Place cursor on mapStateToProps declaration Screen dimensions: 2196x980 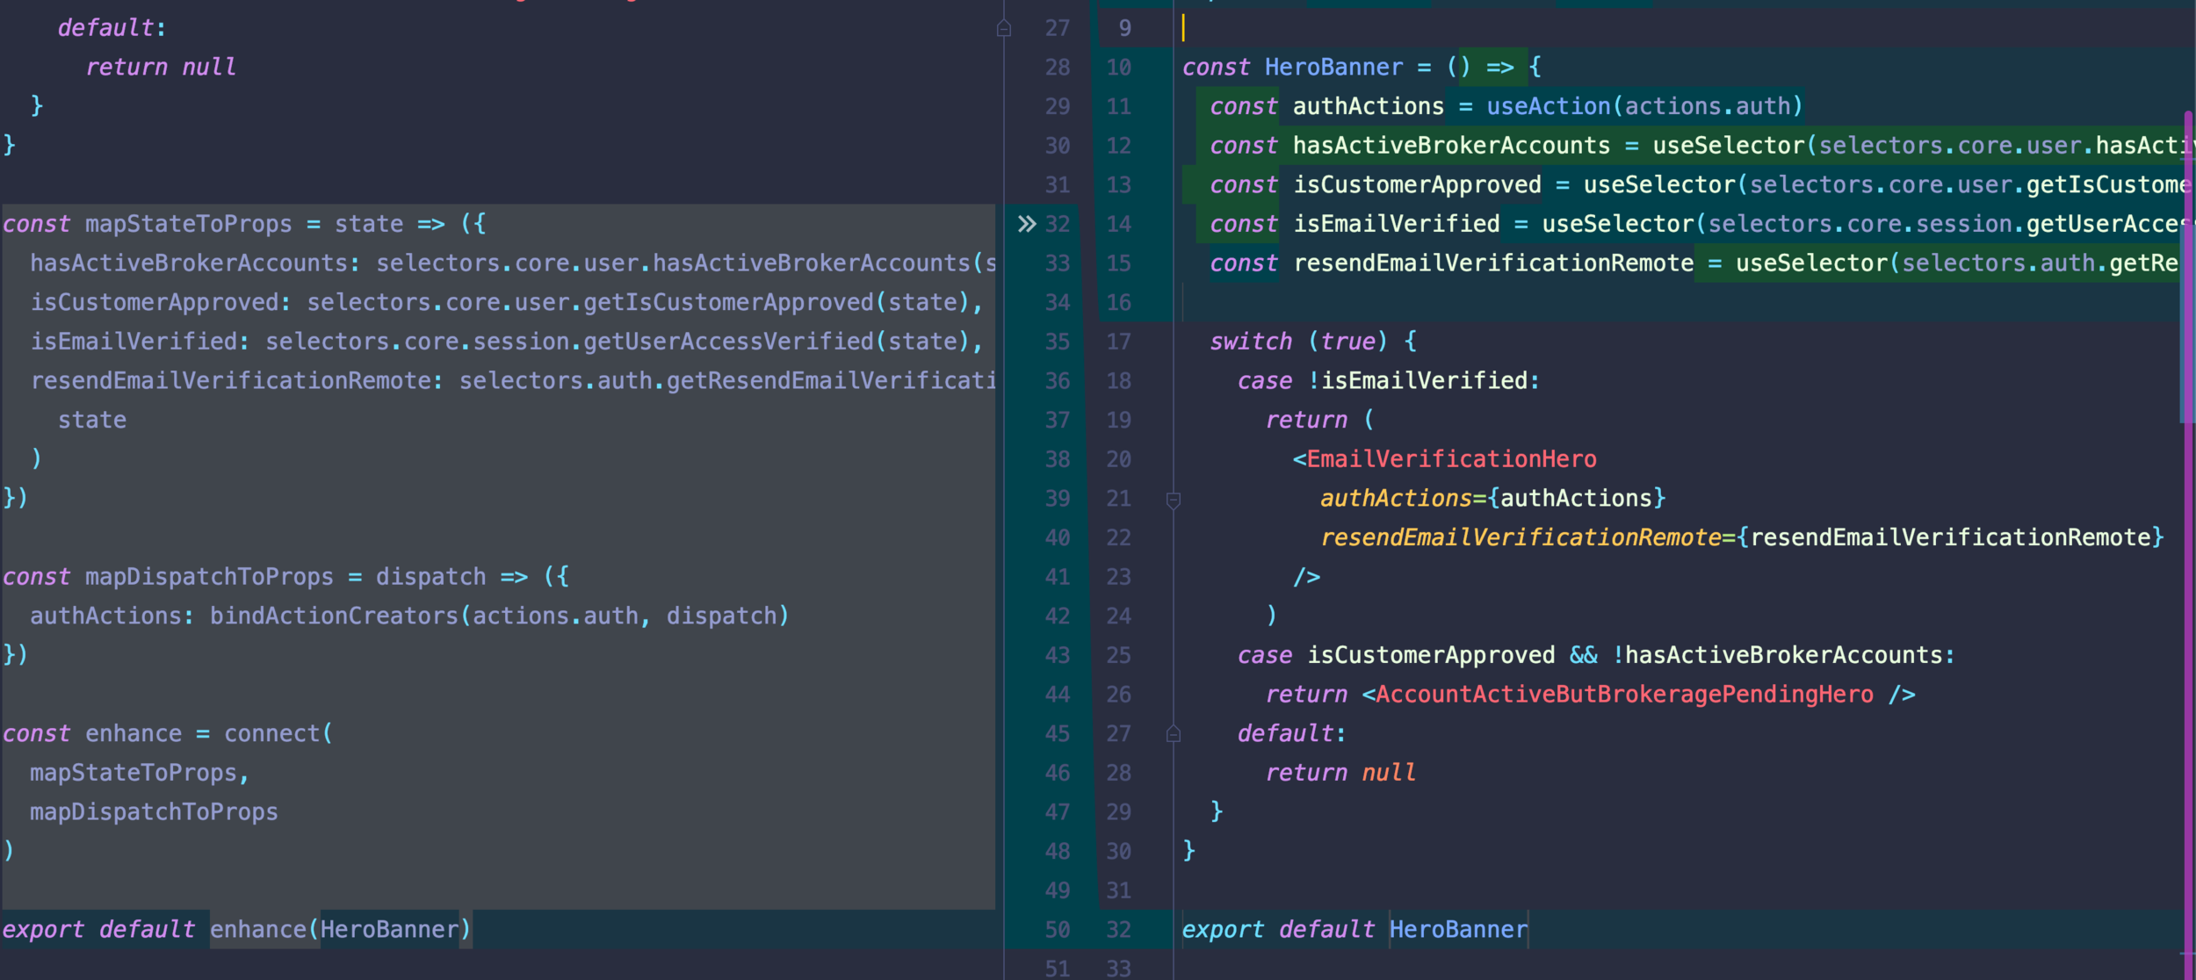pyautogui.click(x=188, y=224)
